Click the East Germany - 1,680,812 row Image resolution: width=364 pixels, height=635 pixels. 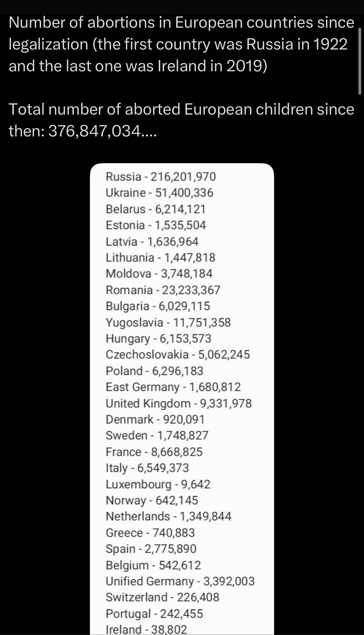[x=173, y=387]
